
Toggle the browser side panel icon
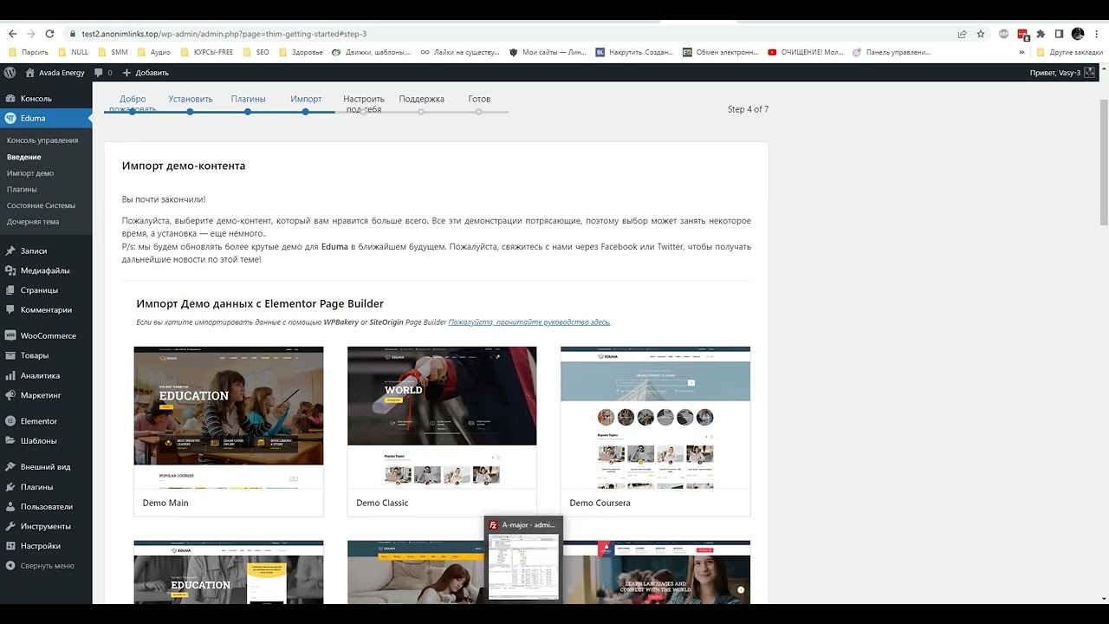1059,34
